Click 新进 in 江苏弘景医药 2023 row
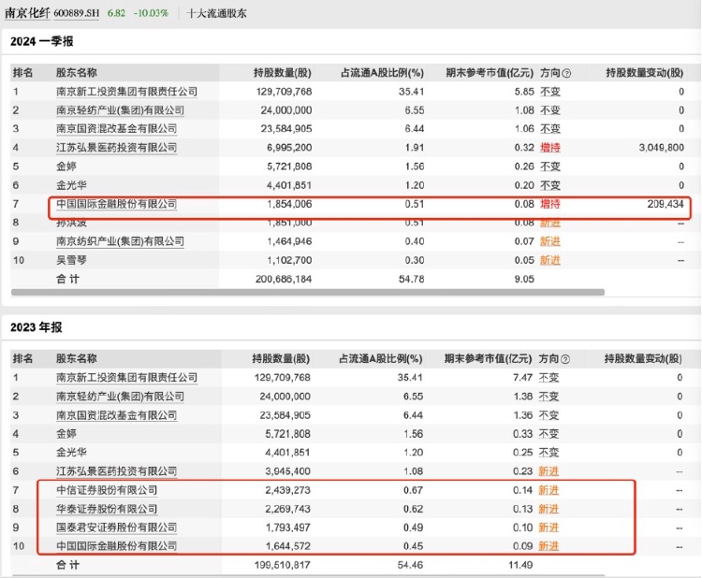The height and width of the screenshot is (578, 702). pyautogui.click(x=548, y=471)
